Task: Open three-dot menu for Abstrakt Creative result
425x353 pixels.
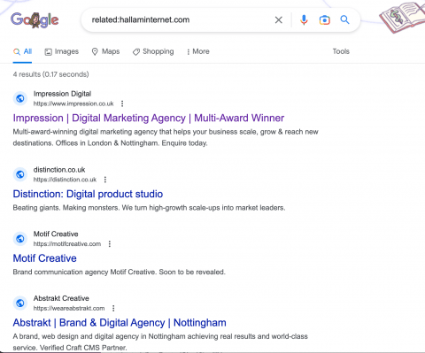Action: pos(113,308)
